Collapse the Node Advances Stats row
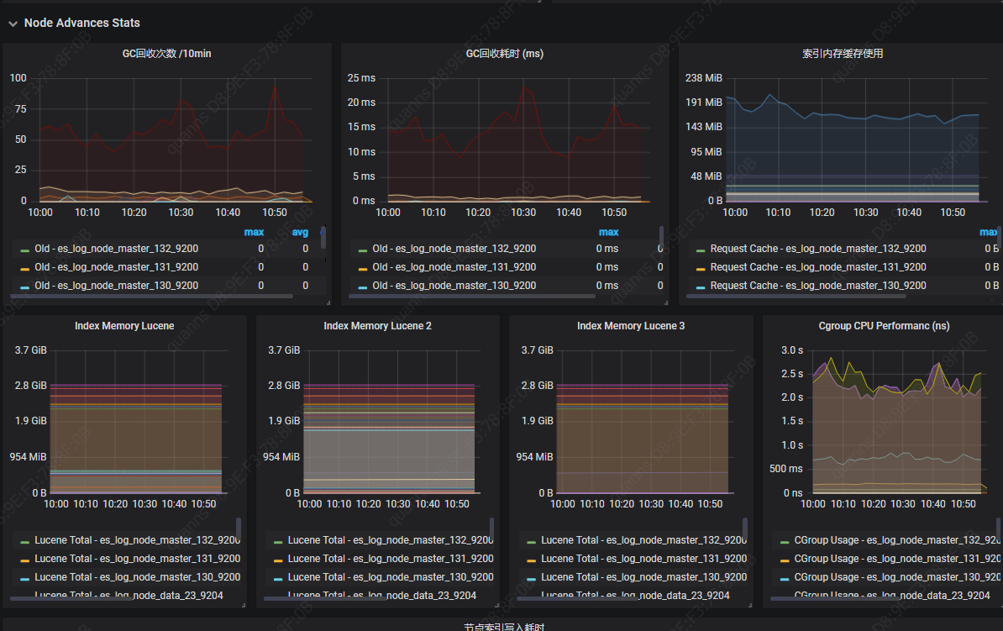Viewport: 1003px width, 631px height. [13, 24]
